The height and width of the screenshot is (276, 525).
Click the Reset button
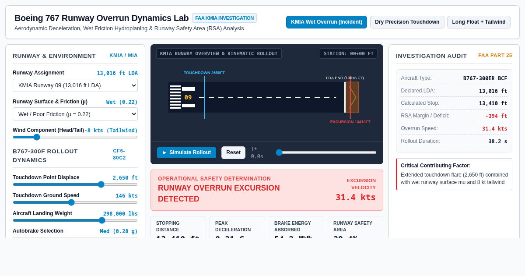[x=233, y=152]
